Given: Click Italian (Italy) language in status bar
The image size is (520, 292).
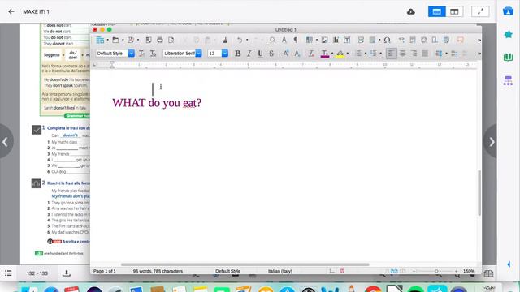Looking at the screenshot, I should pos(280,271).
